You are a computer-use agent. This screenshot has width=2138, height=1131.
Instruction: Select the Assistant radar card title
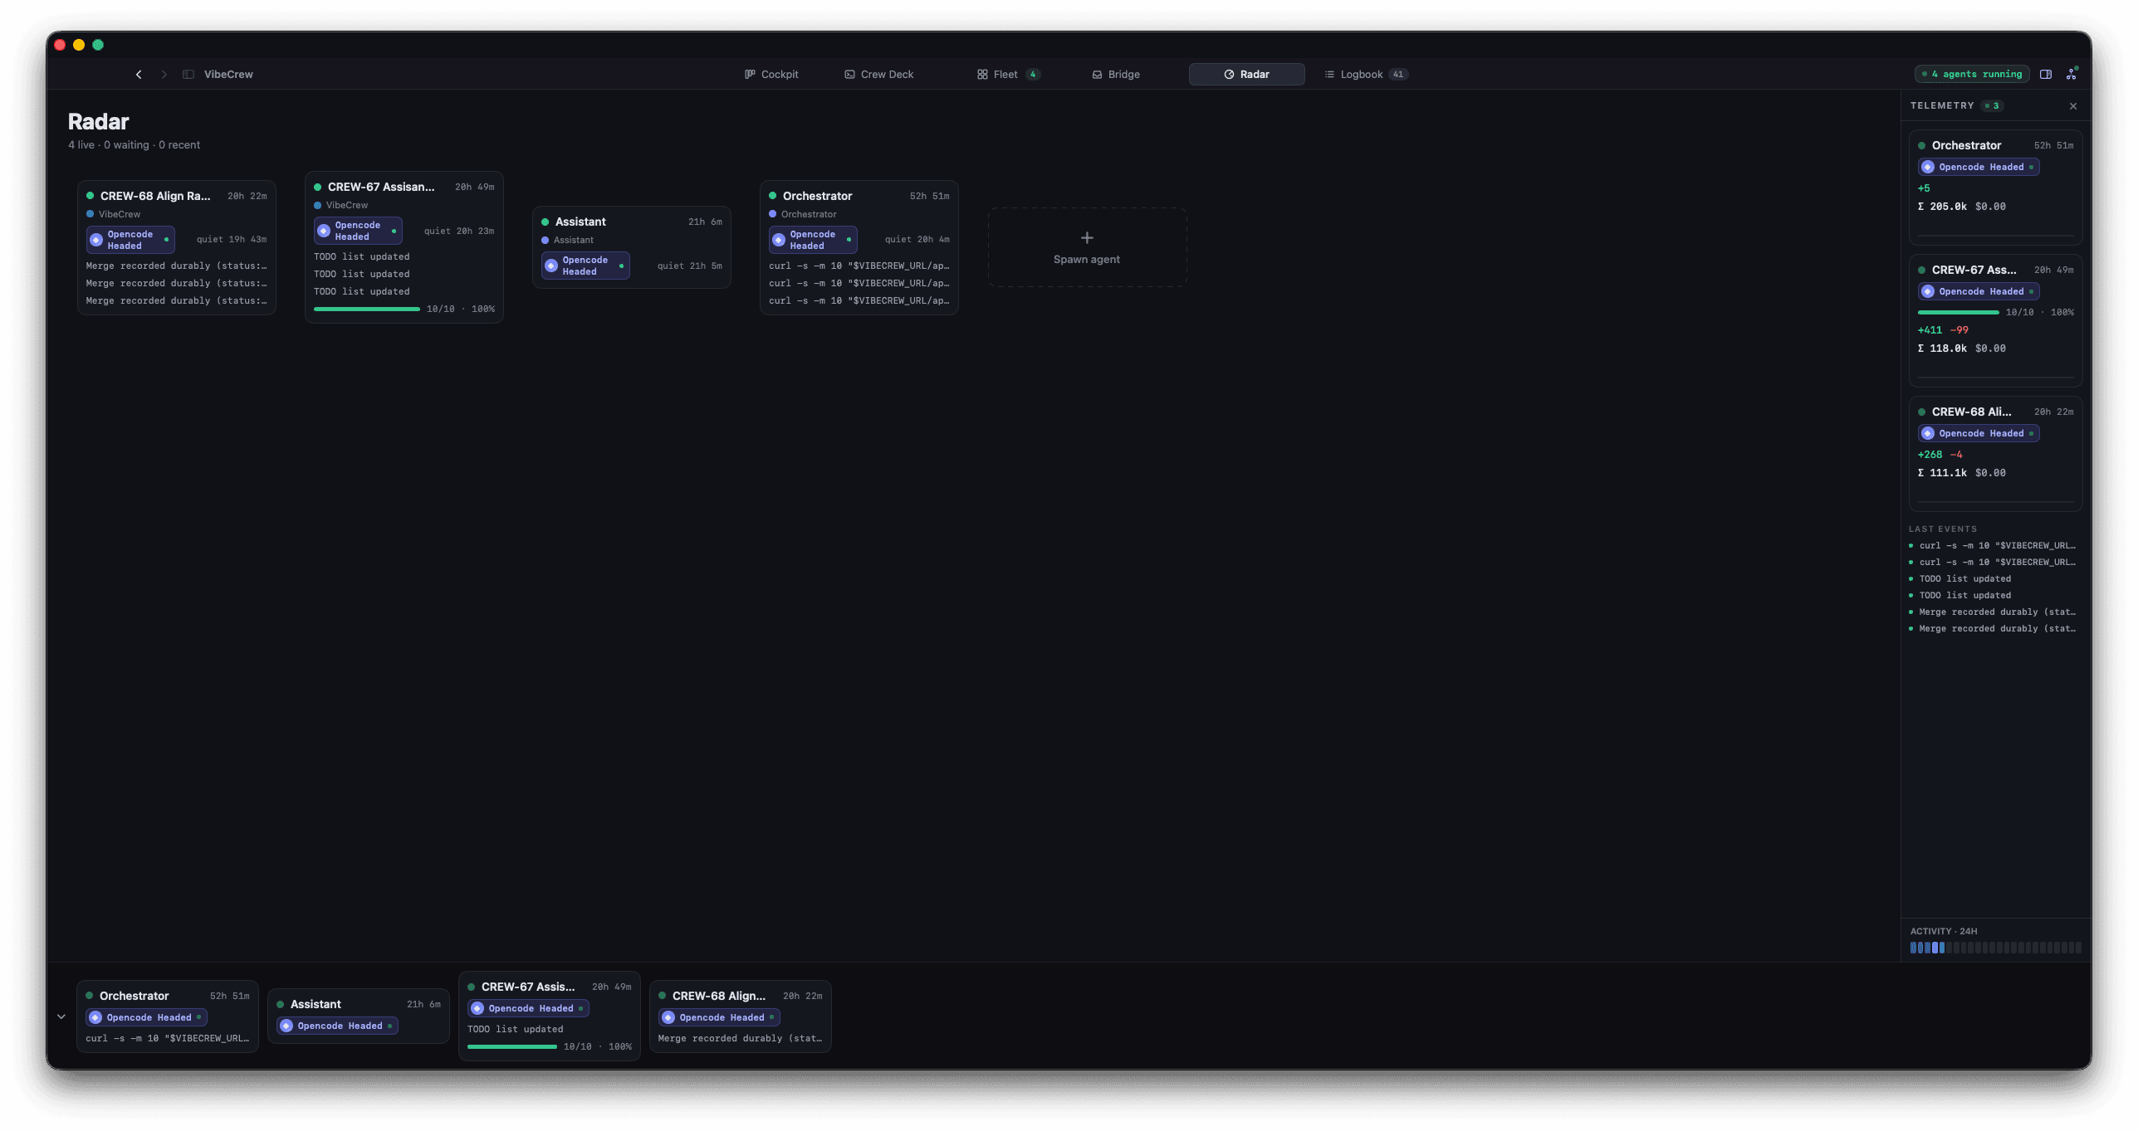(580, 222)
